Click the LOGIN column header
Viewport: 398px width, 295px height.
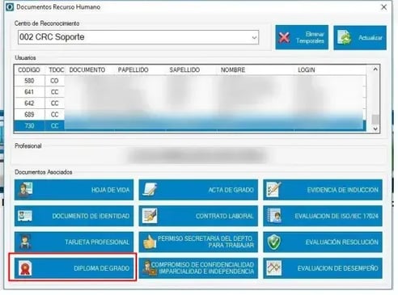(x=307, y=70)
